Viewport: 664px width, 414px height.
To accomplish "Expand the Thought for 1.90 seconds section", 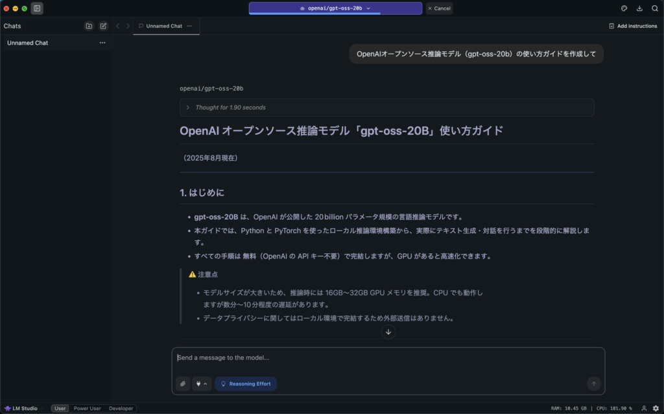I will coord(386,108).
